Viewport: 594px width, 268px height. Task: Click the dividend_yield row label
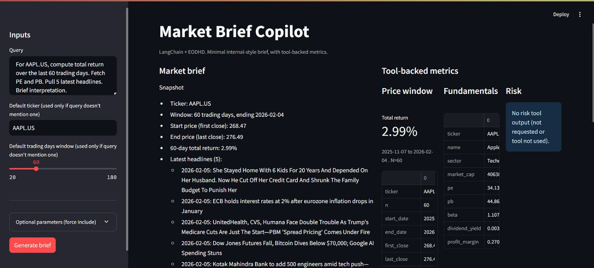(x=464, y=229)
